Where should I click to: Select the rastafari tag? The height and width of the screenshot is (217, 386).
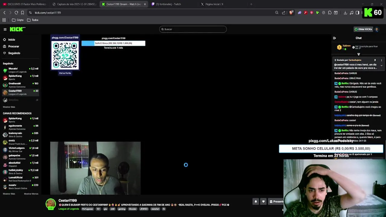coord(155,209)
